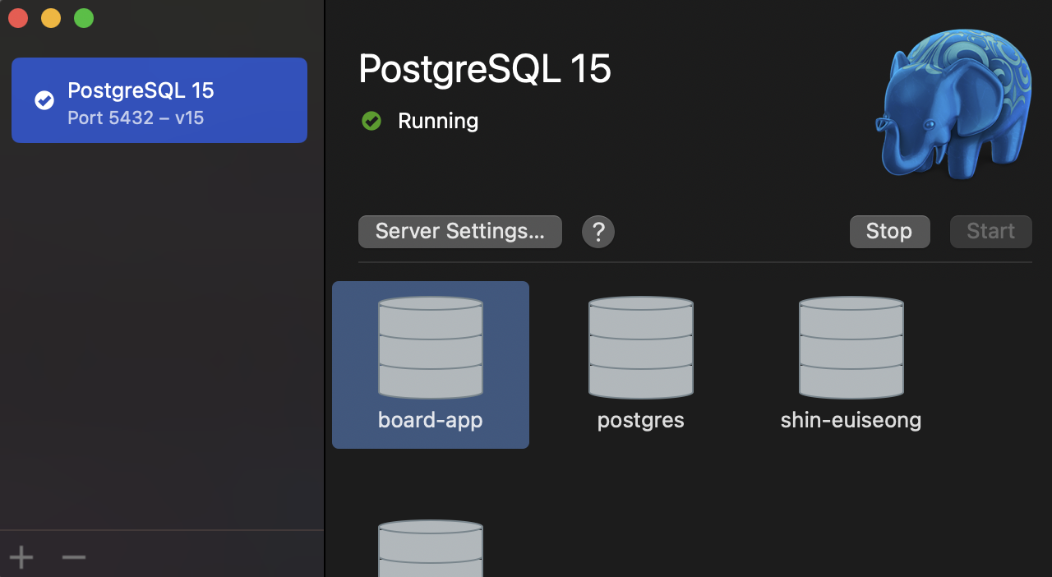Click the board-app label
1052x577 pixels.
pyautogui.click(x=430, y=421)
